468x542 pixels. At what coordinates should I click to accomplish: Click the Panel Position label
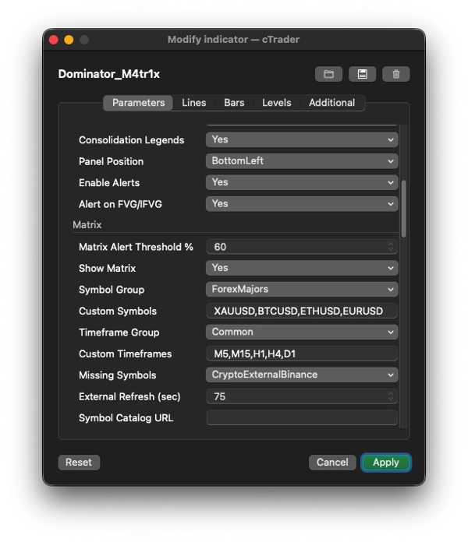coord(111,161)
